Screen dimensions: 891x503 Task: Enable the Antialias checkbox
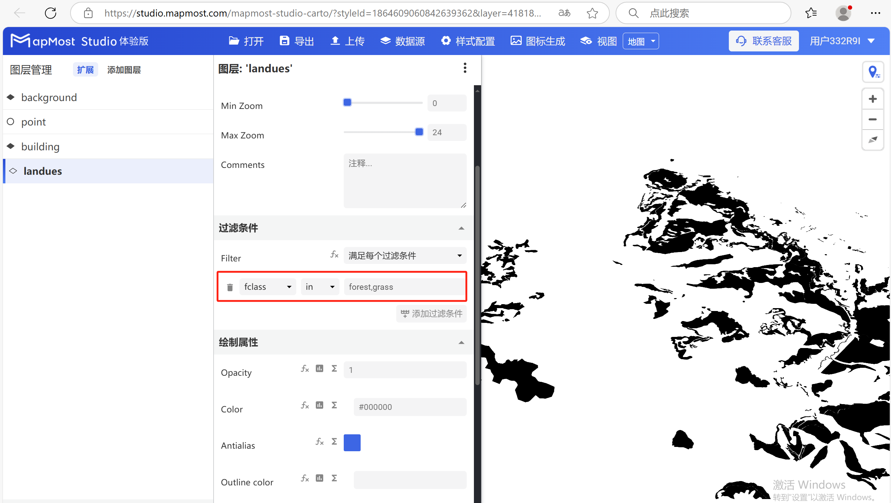352,443
